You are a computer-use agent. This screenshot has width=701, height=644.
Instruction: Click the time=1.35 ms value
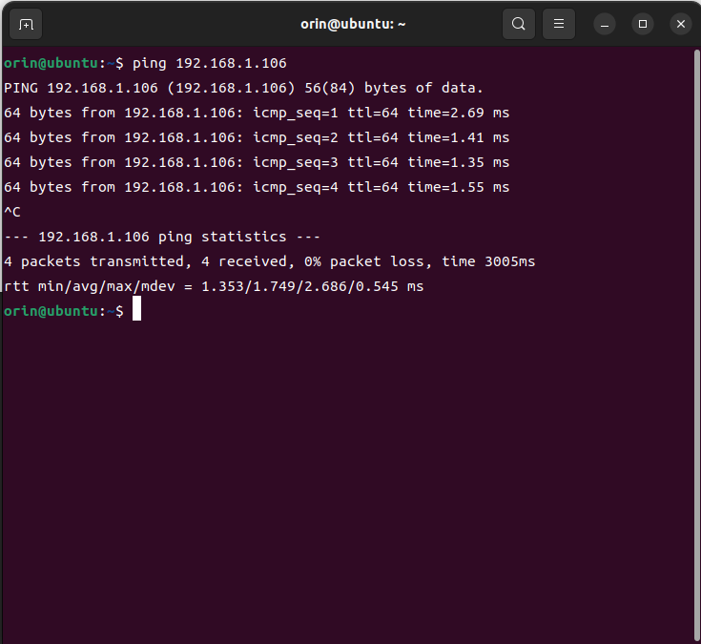click(x=458, y=162)
